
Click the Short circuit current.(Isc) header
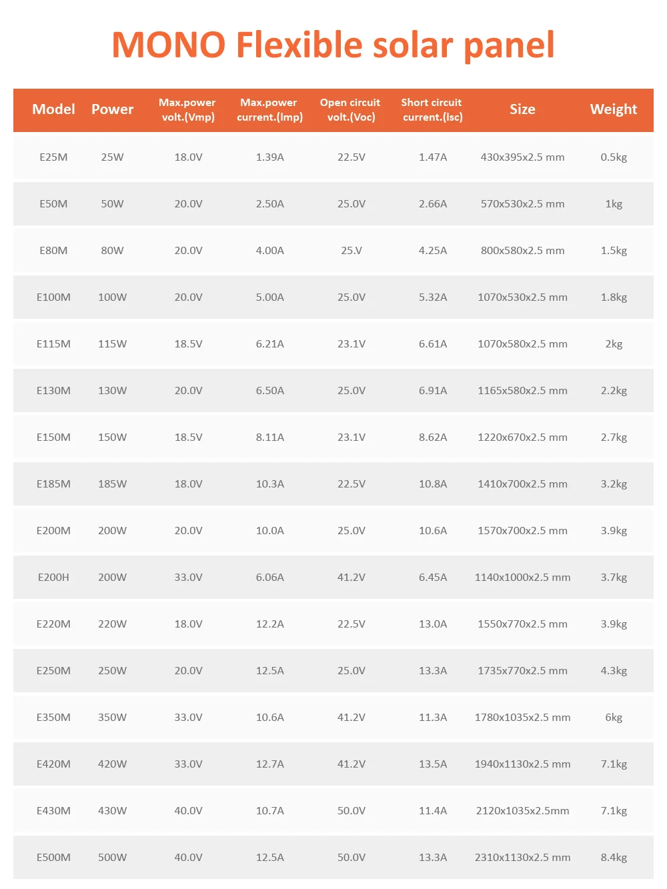pyautogui.click(x=432, y=110)
